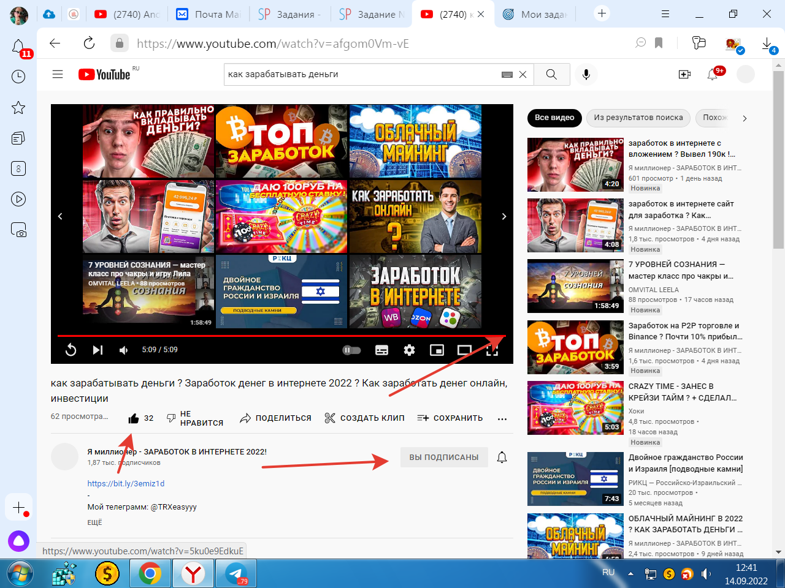This screenshot has height=588, width=785.
Task: Bookmark the page from the address bar
Action: tap(659, 43)
